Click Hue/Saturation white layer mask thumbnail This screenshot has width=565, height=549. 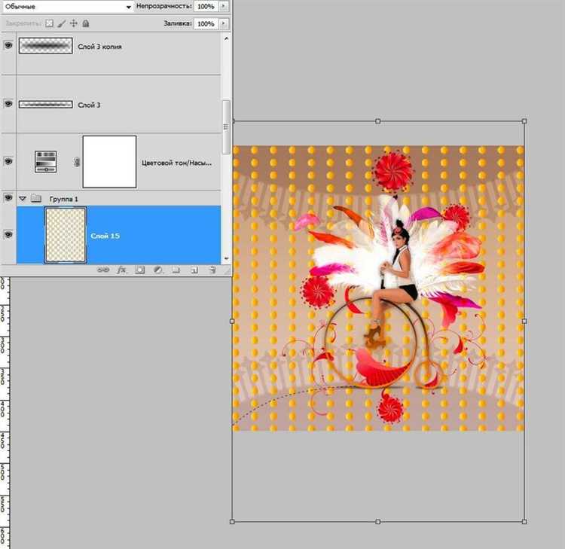tap(109, 162)
